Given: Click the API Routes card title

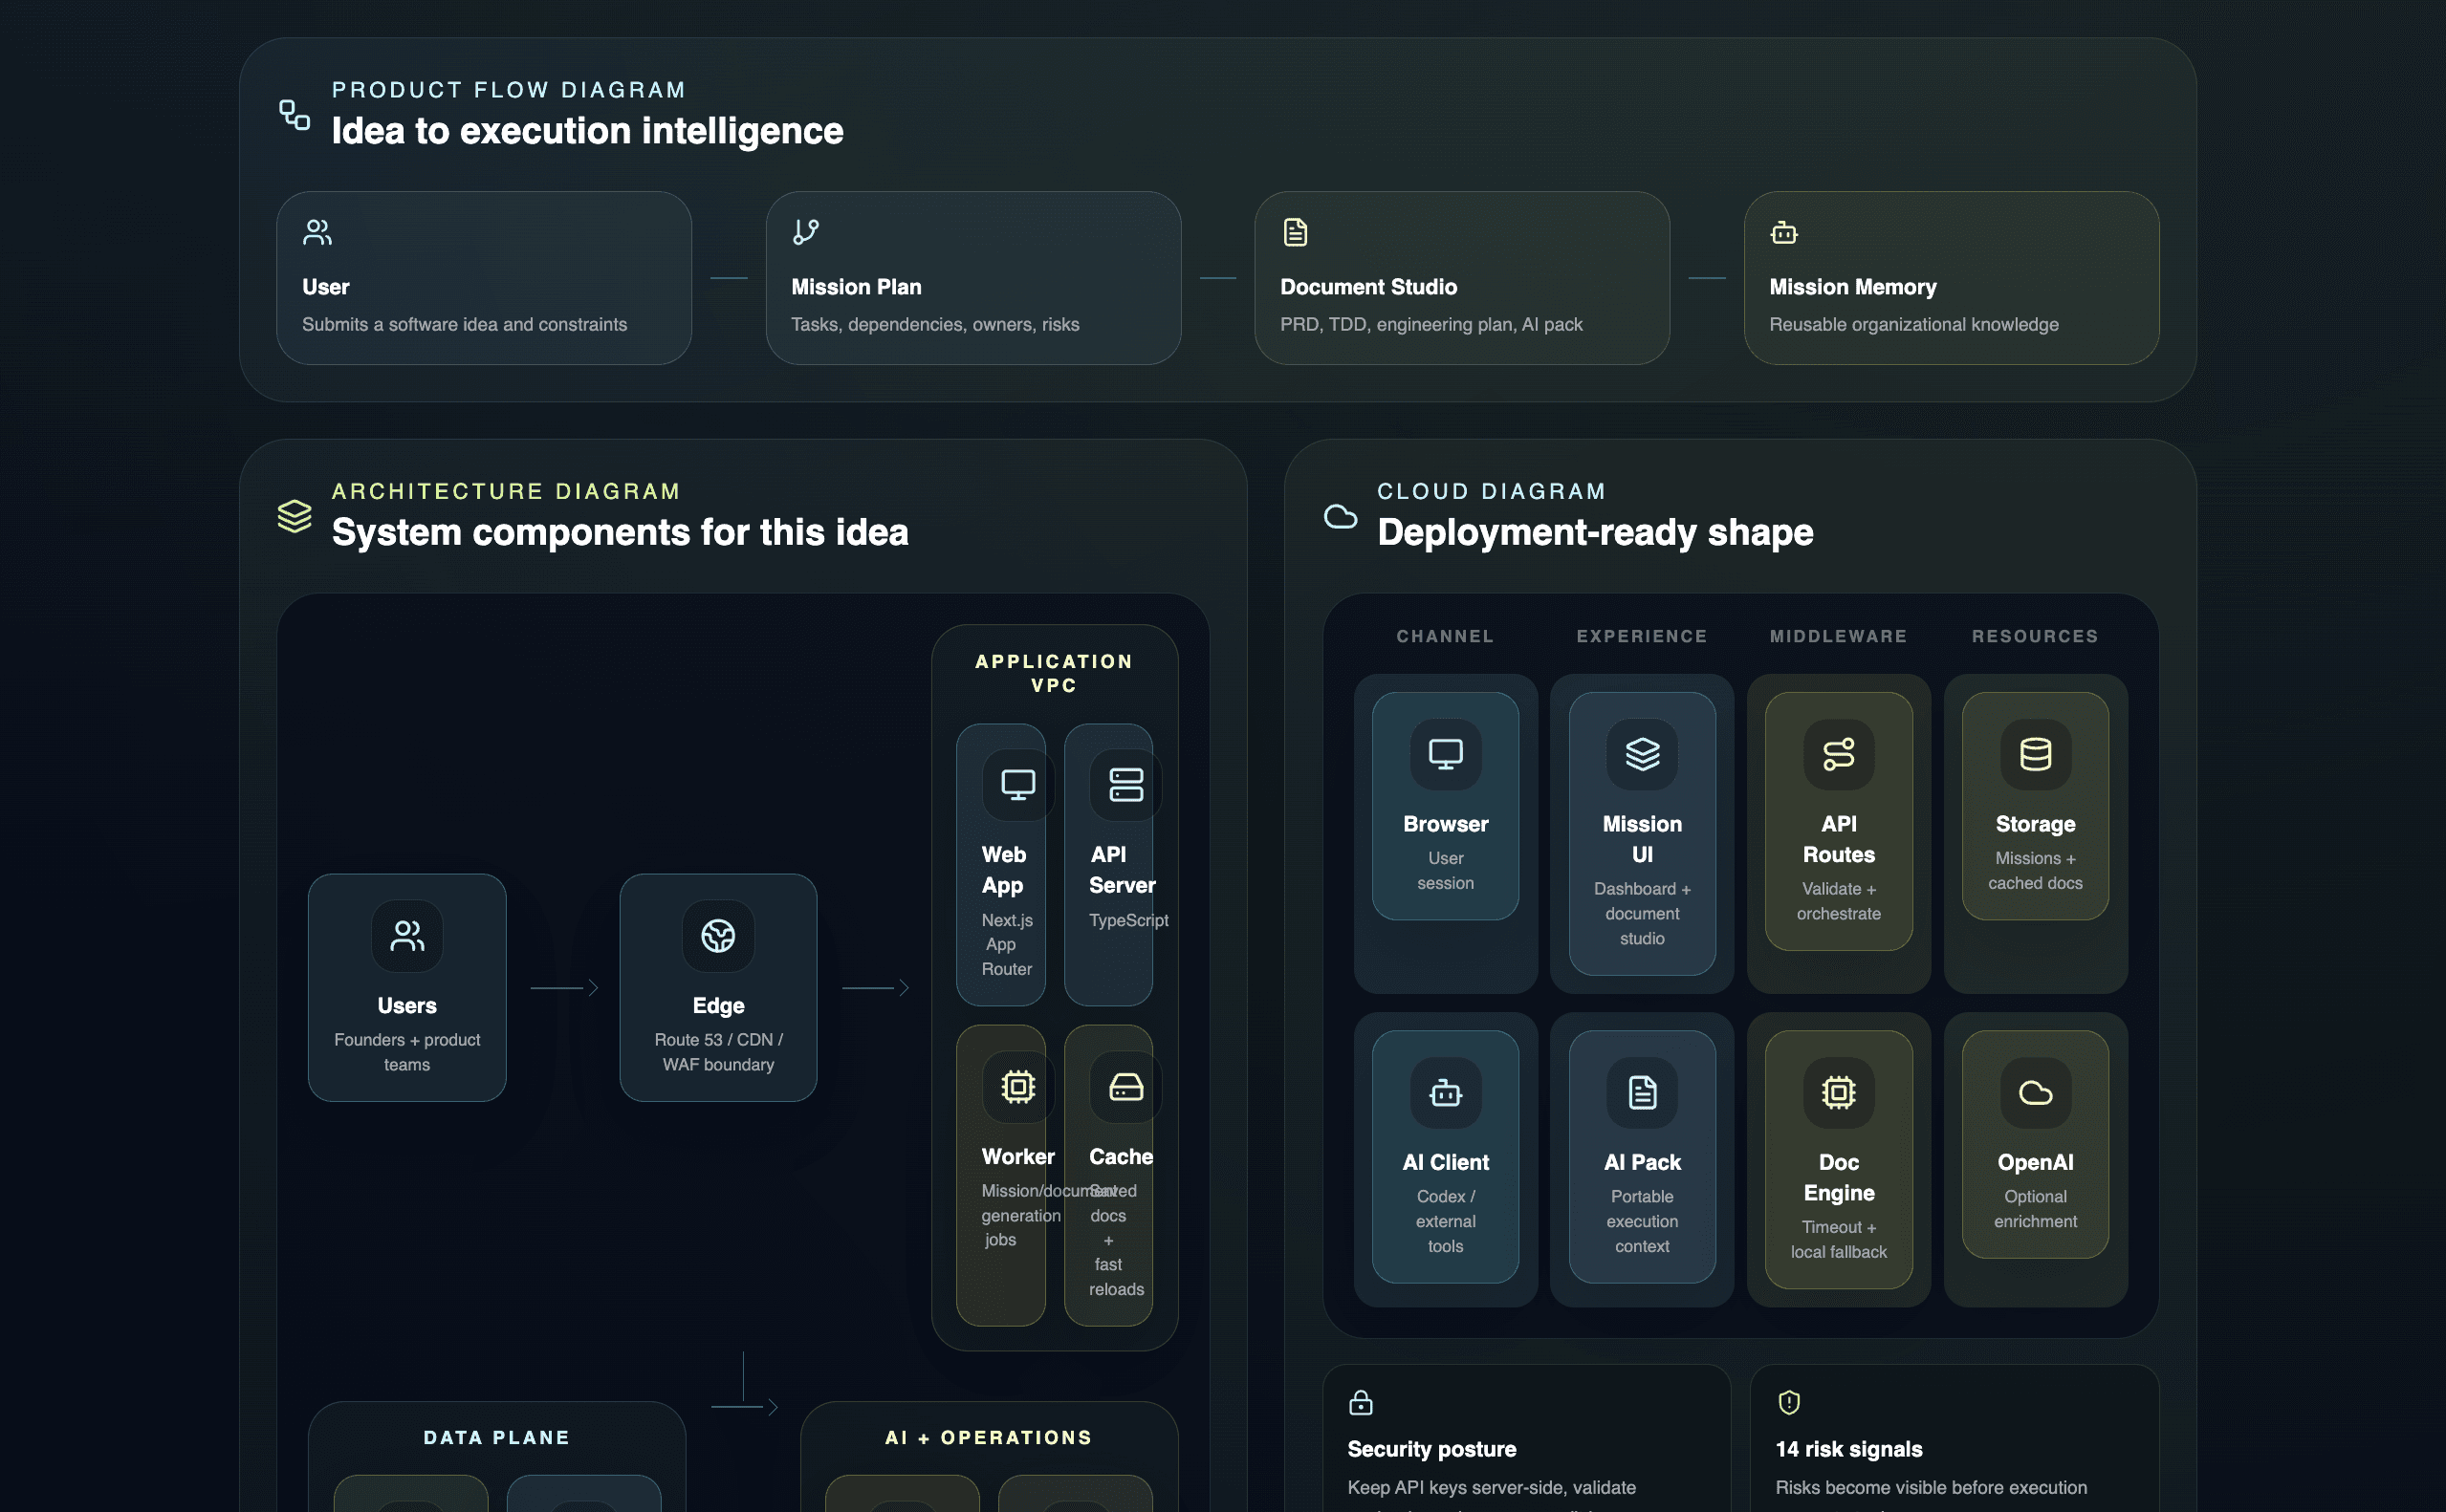Looking at the screenshot, I should (x=1839, y=839).
